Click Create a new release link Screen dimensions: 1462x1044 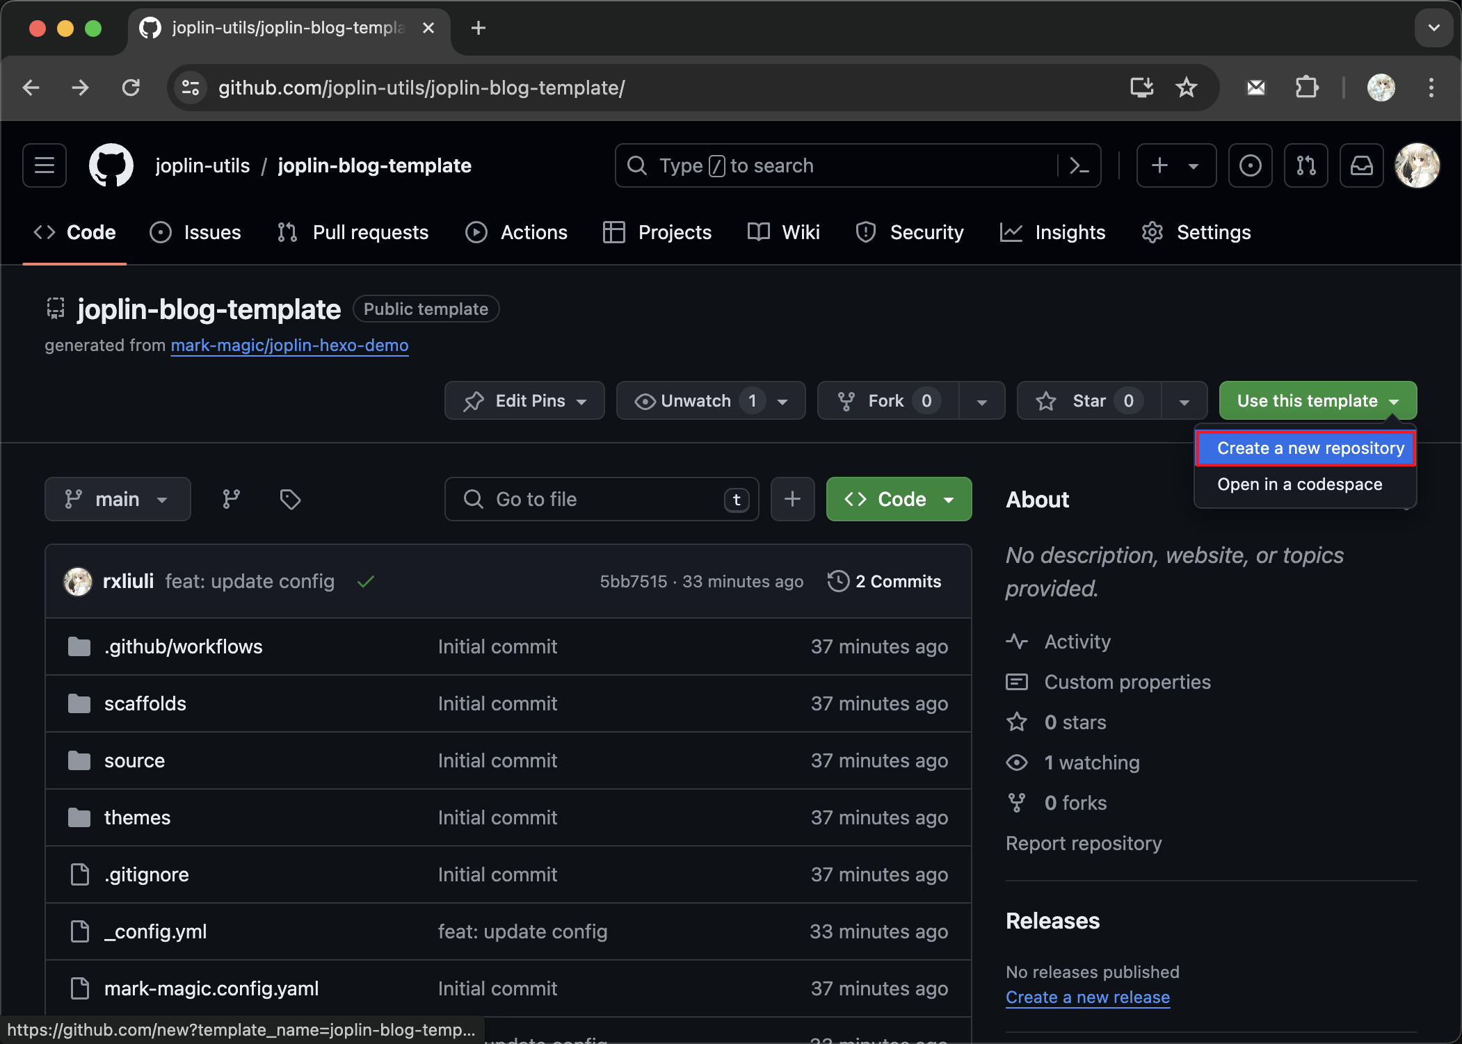[x=1087, y=997]
